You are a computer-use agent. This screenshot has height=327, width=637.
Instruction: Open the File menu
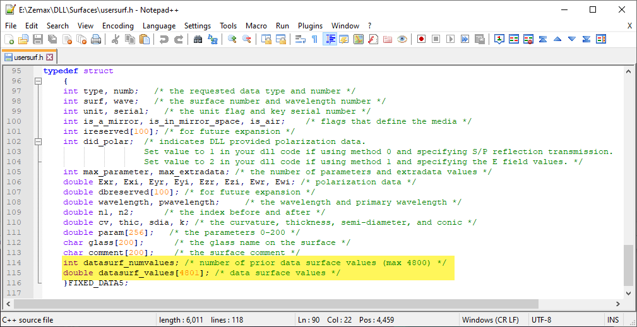(11, 26)
